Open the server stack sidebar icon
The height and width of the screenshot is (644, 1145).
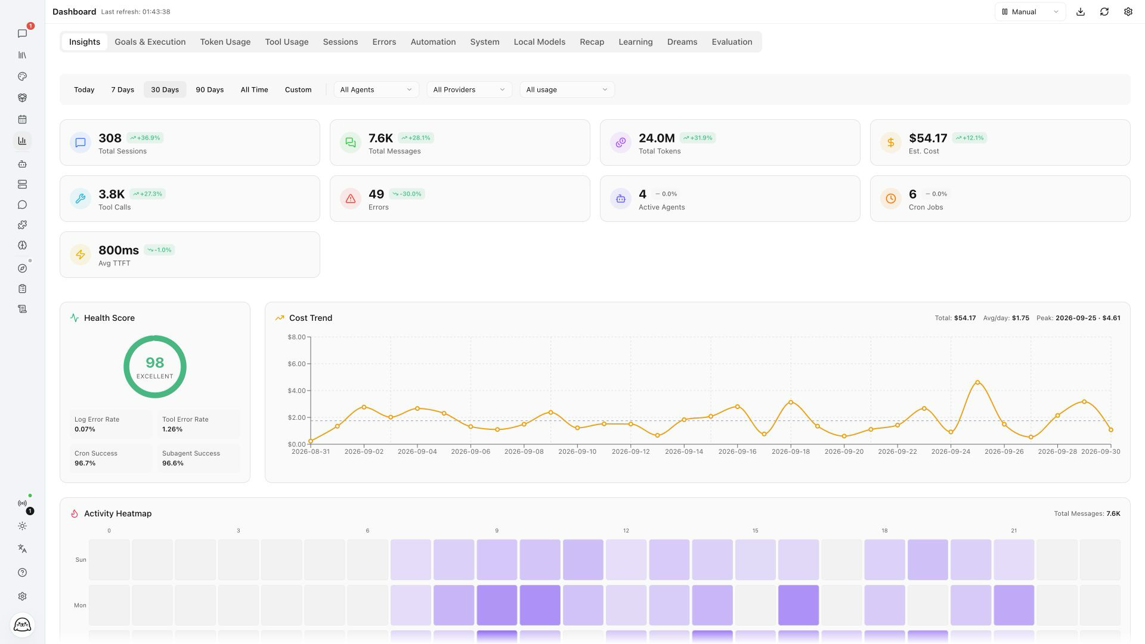pyautogui.click(x=23, y=184)
